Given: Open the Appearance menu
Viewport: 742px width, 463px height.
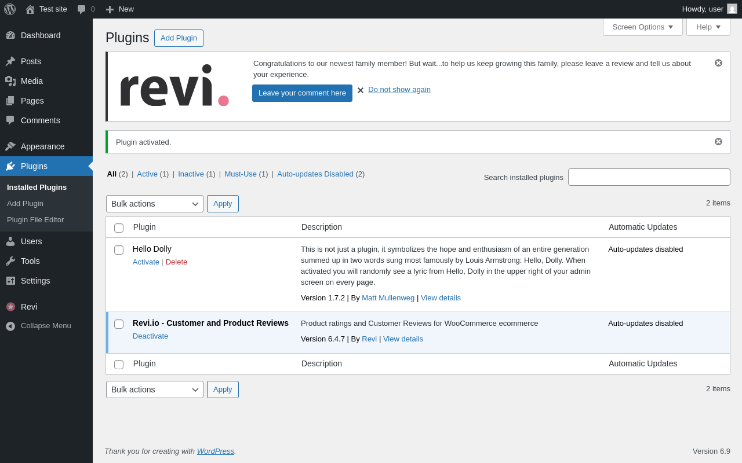Looking at the screenshot, I should [x=46, y=146].
